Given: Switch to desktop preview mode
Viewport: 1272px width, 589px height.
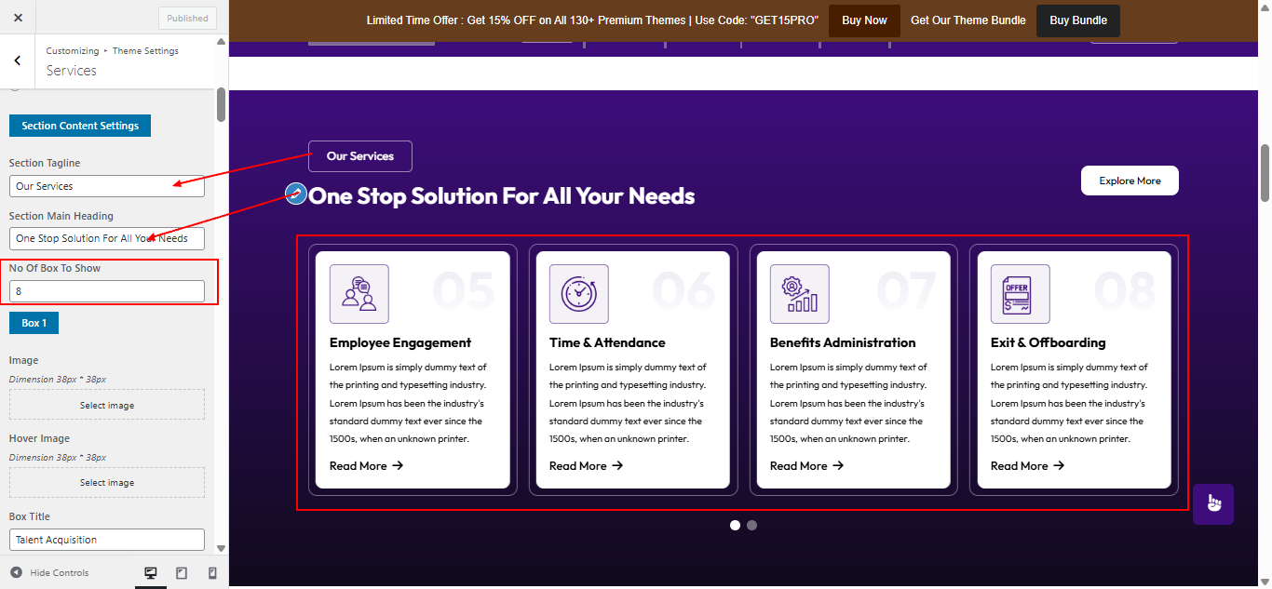Looking at the screenshot, I should point(151,572).
